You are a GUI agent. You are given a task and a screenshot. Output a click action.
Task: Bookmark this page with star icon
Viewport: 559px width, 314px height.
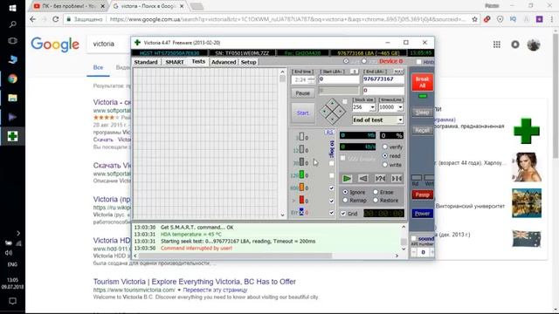(474, 19)
